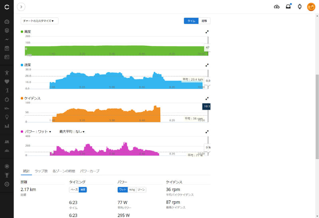Viewport: 319px width, 218px height.
Task: Open the newsfeed wave icon in sidebar
Action: (x=7, y=39)
